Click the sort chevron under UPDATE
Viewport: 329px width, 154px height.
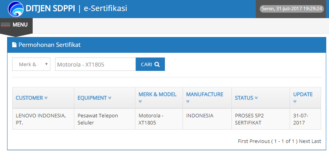pyautogui.click(x=295, y=101)
